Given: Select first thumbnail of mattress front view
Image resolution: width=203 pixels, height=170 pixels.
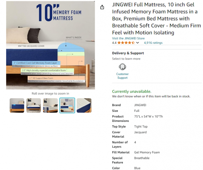Looking at the screenshot, I should tap(17, 105).
